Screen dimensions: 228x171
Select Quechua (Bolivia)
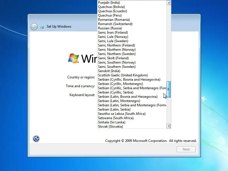coord(132,7)
